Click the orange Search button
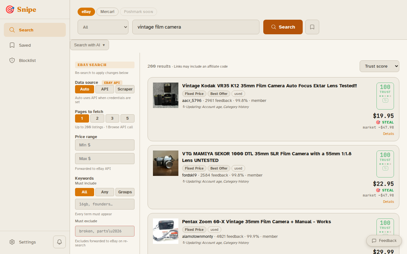Screen dimensions: 407x254 point(283,27)
